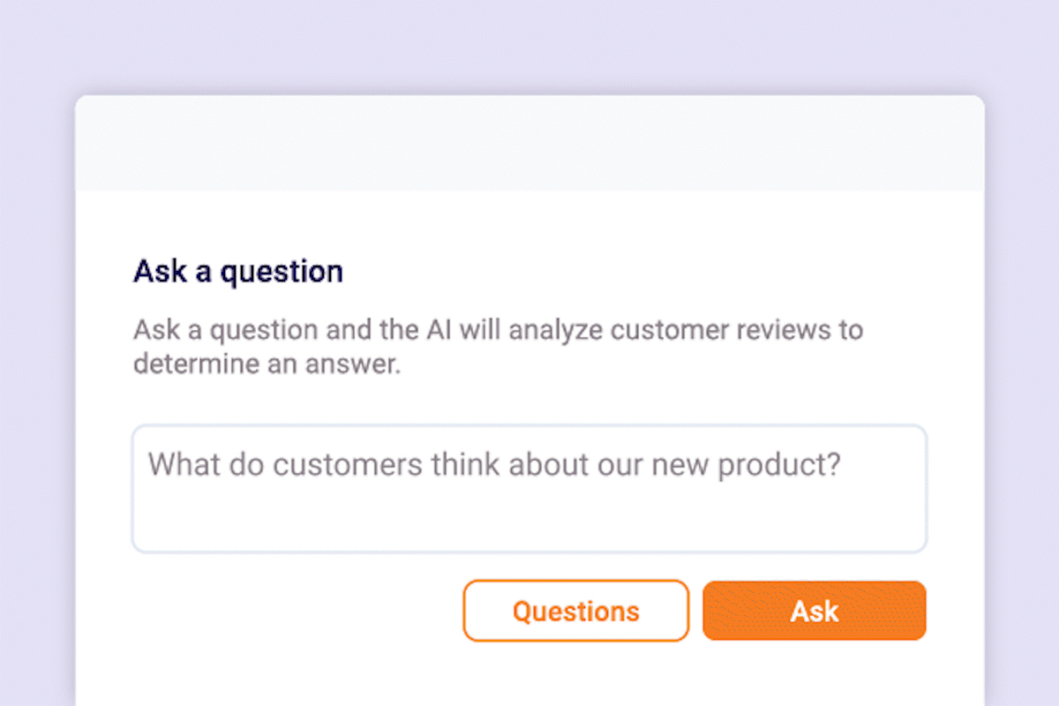Select the "Ask a question" heading
The height and width of the screenshot is (706, 1059).
[238, 271]
